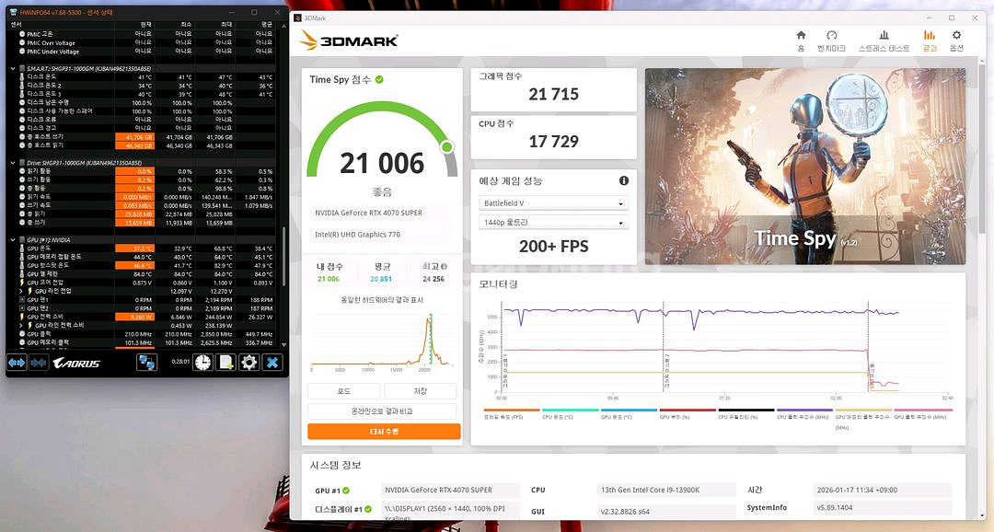
Task: Switch to the Results tab
Action: pos(930,40)
